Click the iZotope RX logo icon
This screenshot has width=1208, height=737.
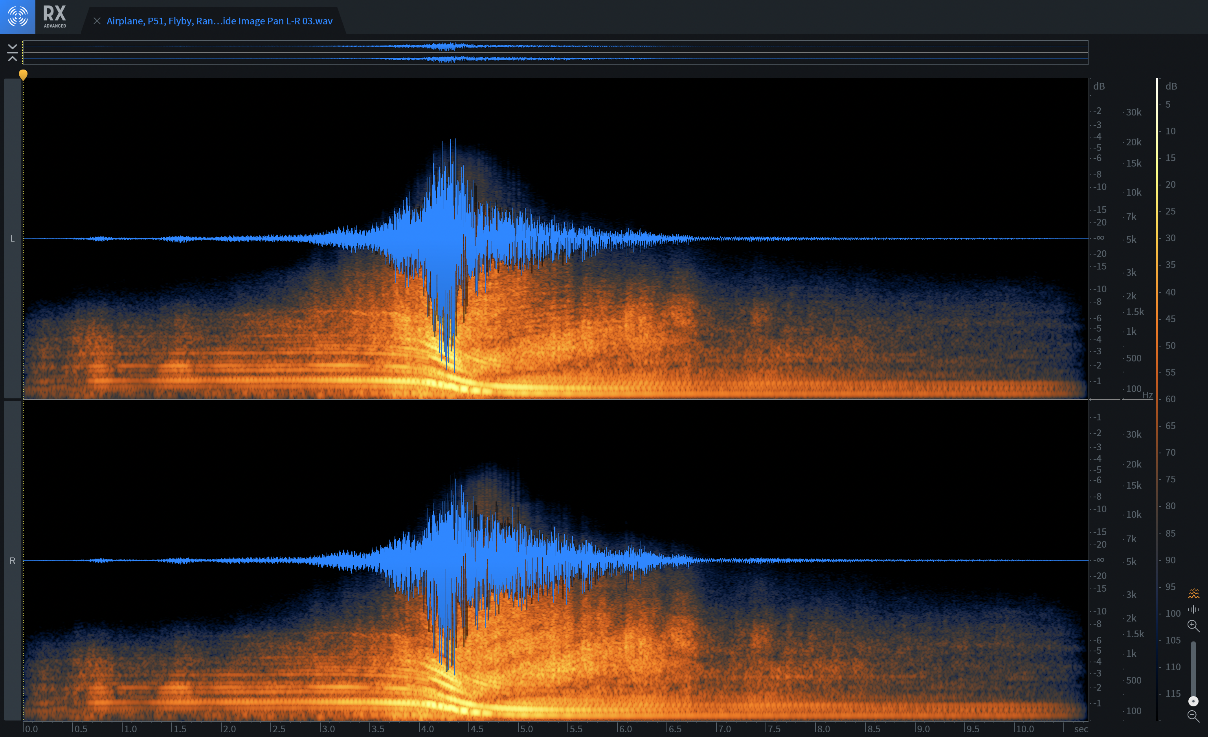(x=18, y=16)
